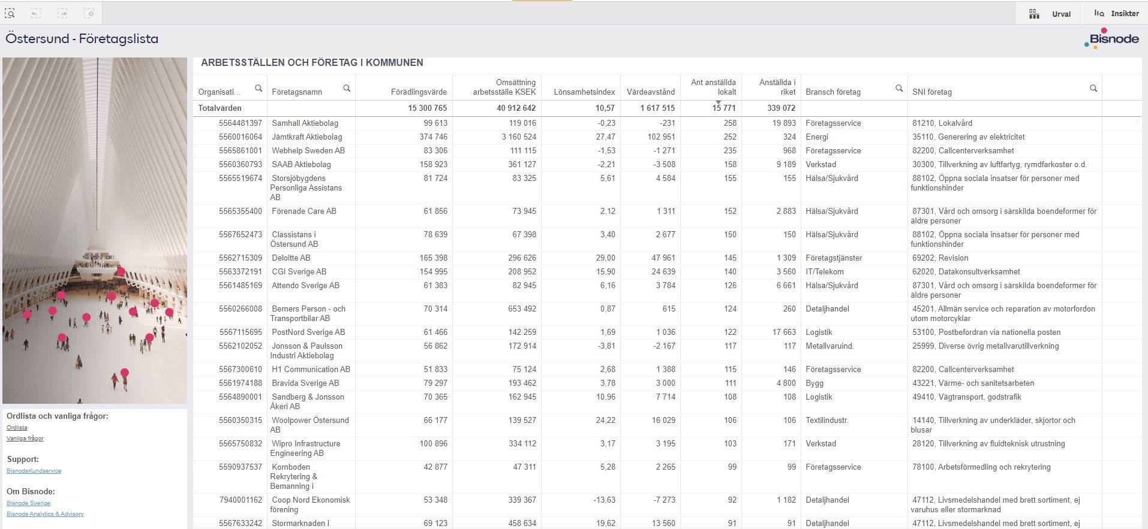
Task: Select SAAB Aktiebolag company name
Action: click(x=301, y=164)
